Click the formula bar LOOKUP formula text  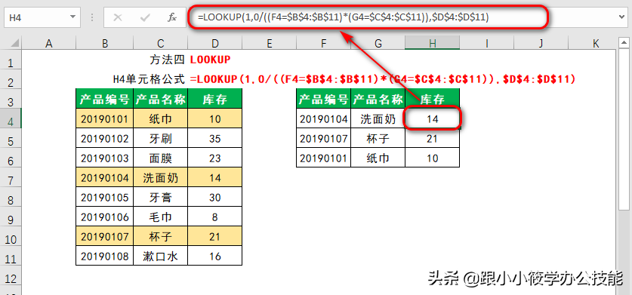coord(343,17)
